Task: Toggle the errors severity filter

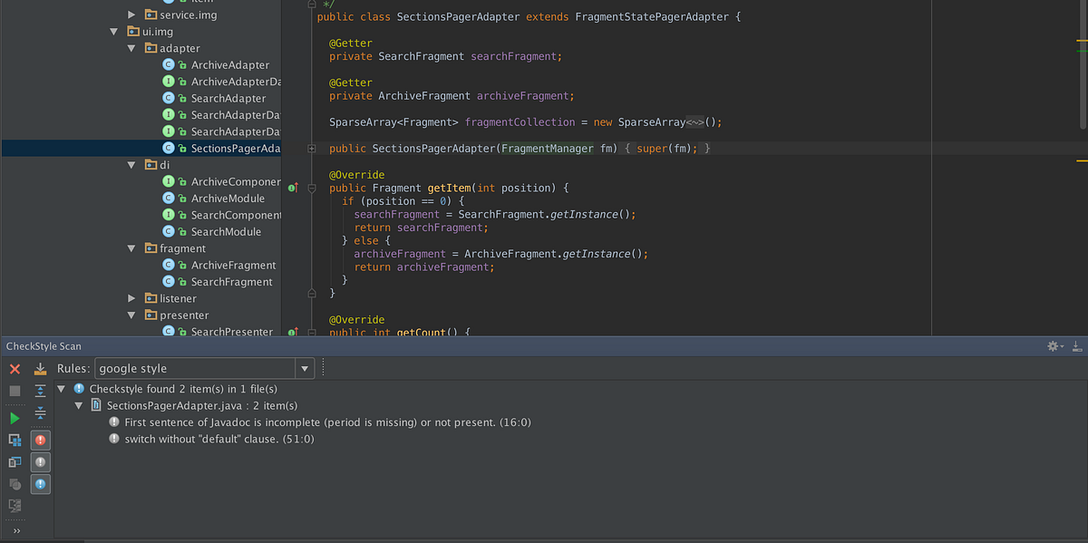Action: pyautogui.click(x=40, y=440)
